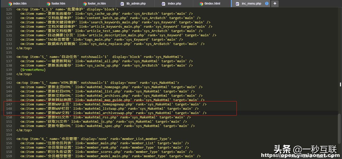Viewport: 342px width, 159px height.
Task: Click the 'member_main.php' code line
Action: [x=104, y=143]
